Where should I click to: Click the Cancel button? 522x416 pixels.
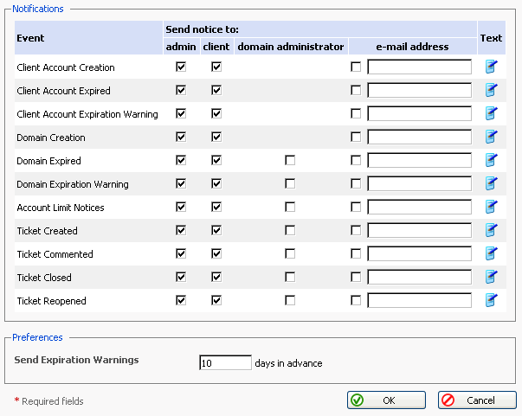click(477, 400)
